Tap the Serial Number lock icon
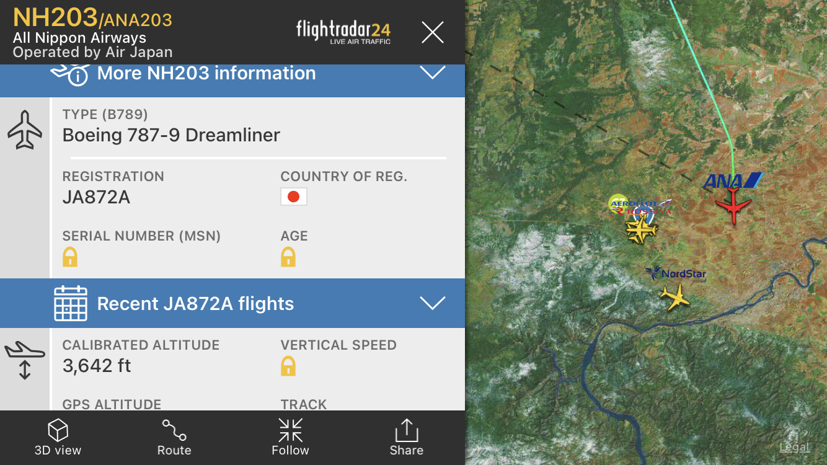The width and height of the screenshot is (827, 465). pyautogui.click(x=70, y=257)
